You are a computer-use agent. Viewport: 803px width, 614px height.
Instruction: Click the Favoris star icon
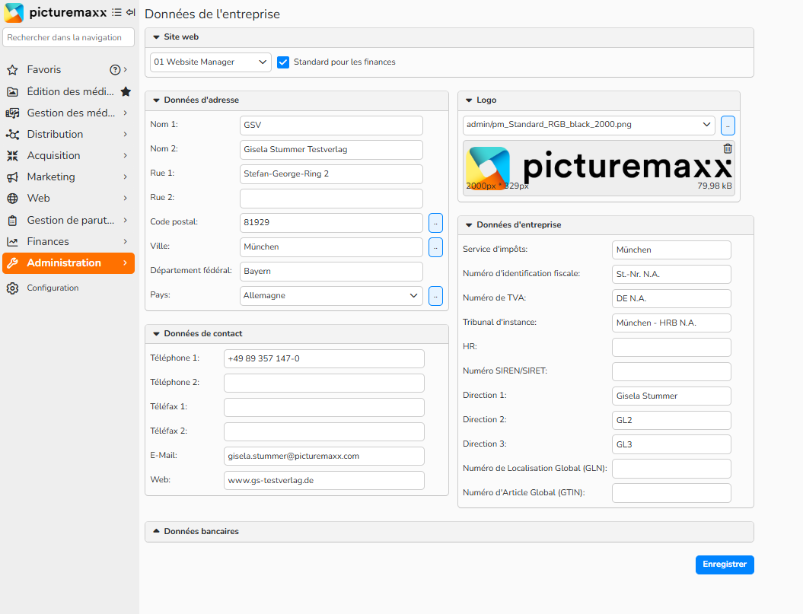point(13,70)
